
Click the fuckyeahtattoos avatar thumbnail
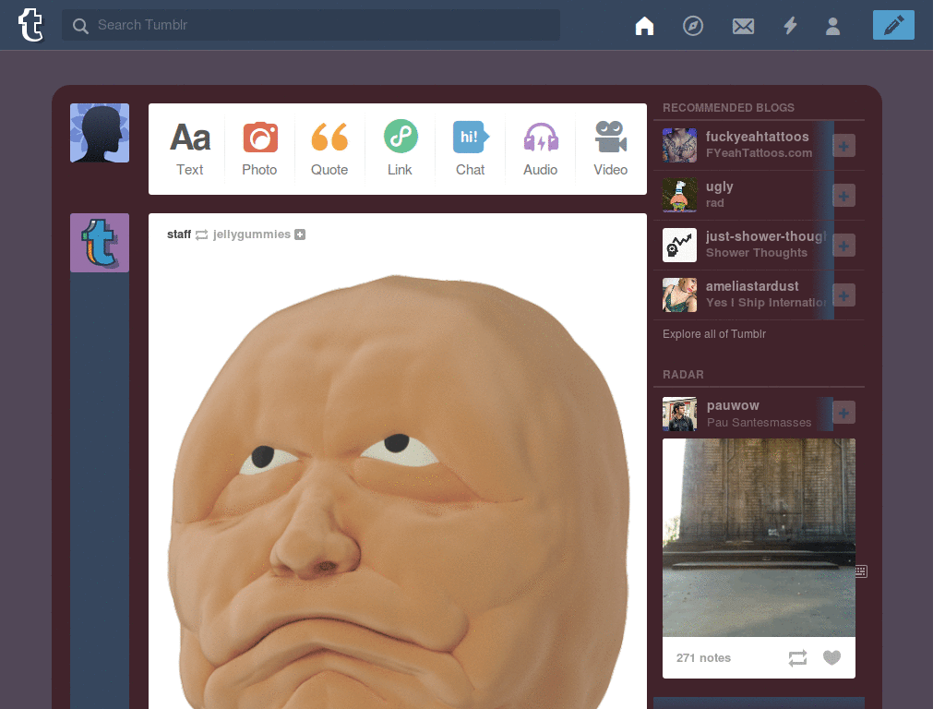pyautogui.click(x=679, y=145)
